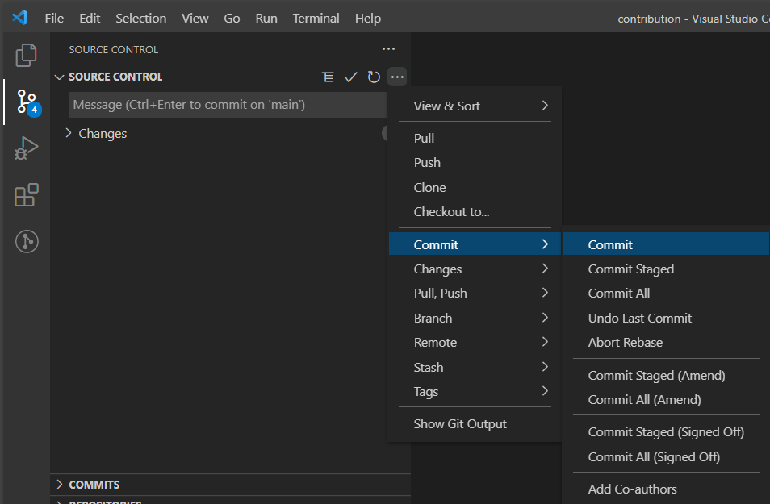Open Run and Debug view

pyautogui.click(x=26, y=148)
